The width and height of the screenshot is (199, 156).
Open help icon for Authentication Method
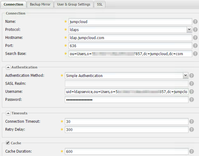point(192,76)
